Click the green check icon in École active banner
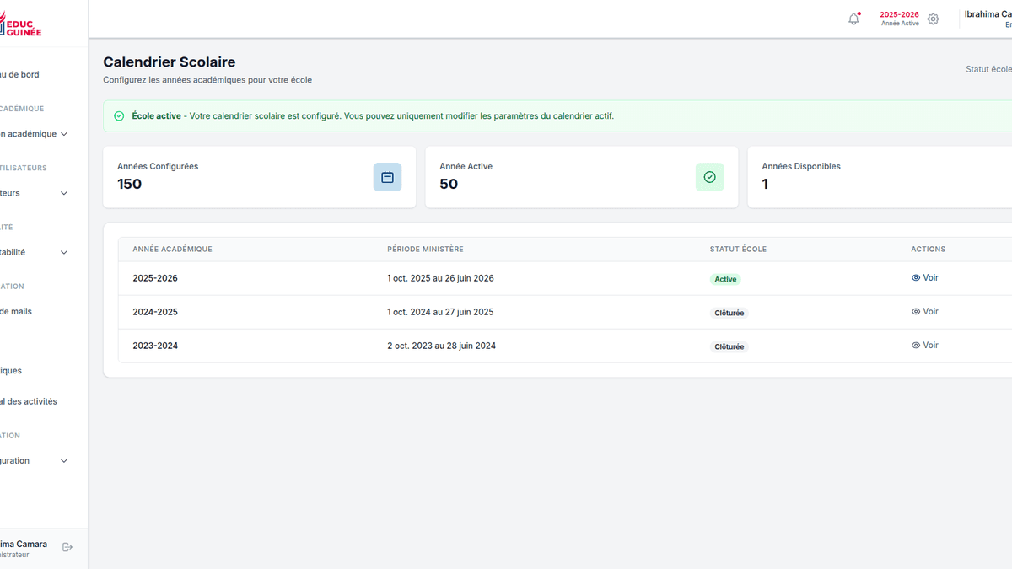 [119, 116]
